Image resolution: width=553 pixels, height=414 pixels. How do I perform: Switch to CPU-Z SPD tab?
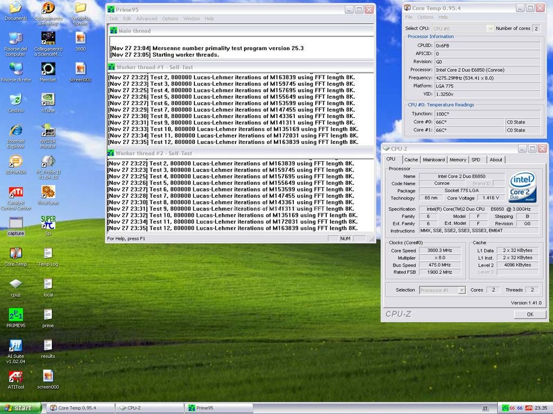click(x=476, y=160)
